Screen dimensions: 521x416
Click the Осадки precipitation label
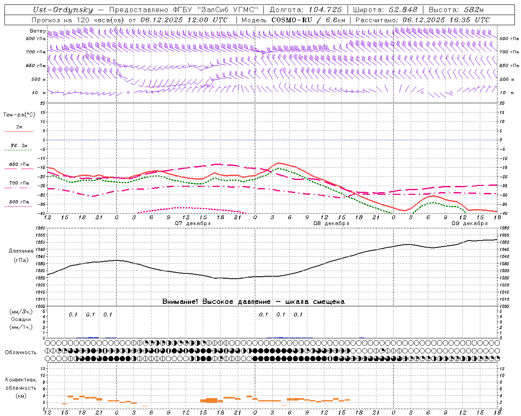[x=21, y=319]
